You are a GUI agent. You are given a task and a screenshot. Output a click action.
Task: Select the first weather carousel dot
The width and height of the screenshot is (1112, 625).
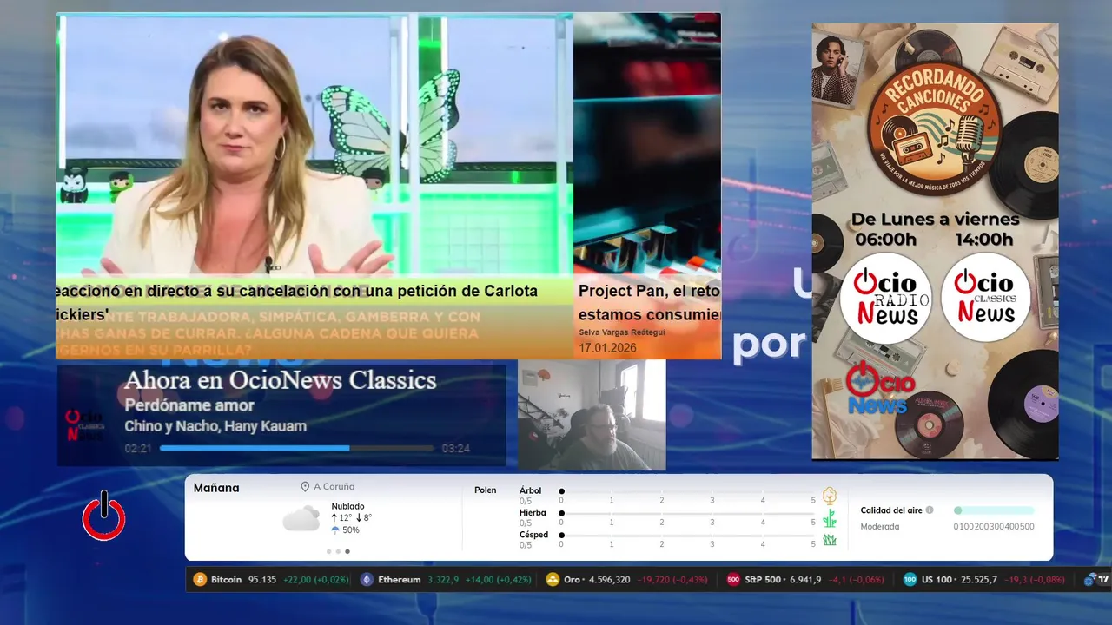[x=328, y=551]
